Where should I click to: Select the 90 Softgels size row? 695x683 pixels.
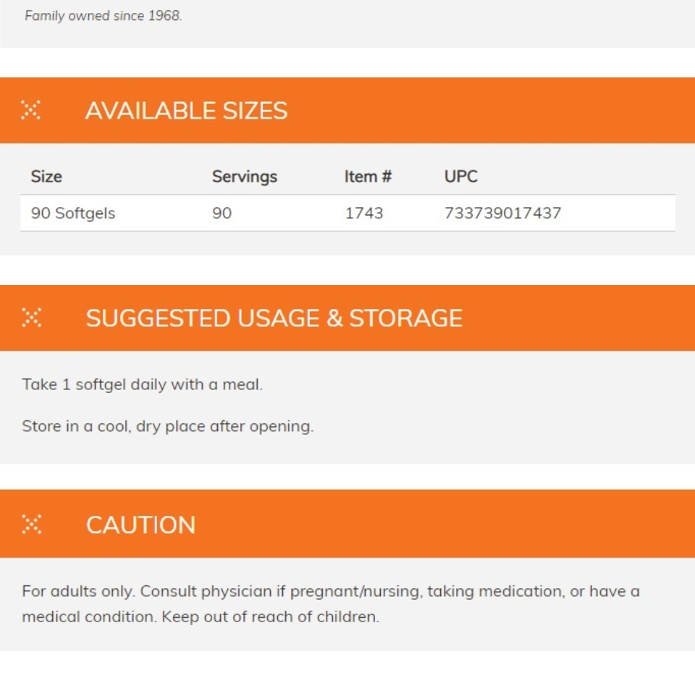tap(347, 213)
